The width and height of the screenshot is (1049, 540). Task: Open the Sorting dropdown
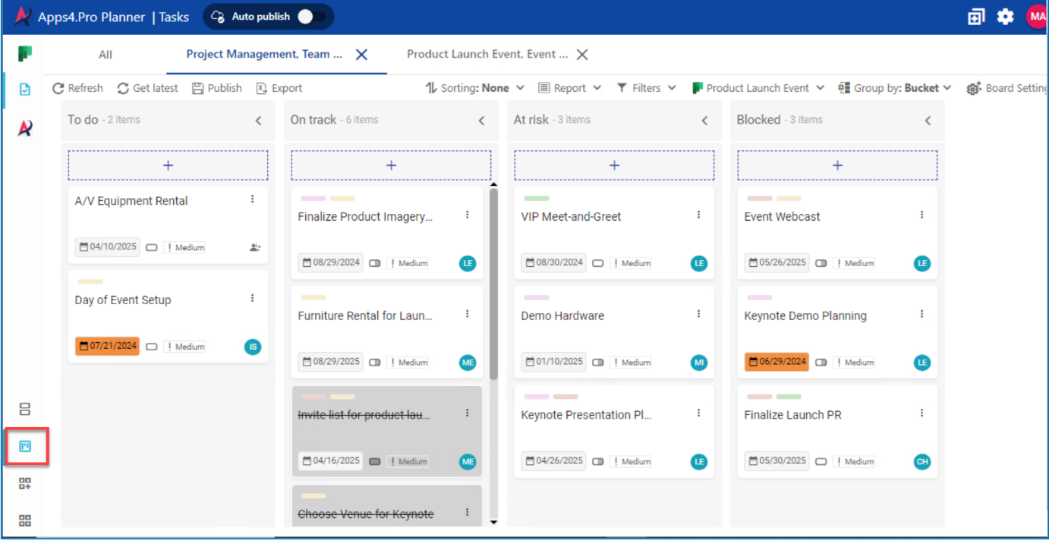pos(475,88)
